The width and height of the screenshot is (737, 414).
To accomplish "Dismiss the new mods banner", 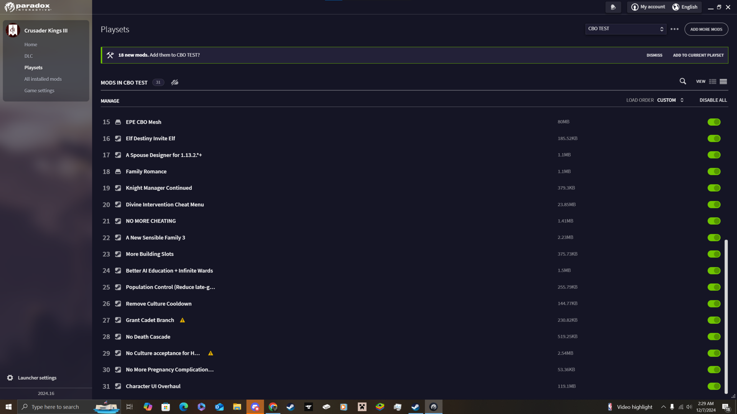I will [x=654, y=55].
